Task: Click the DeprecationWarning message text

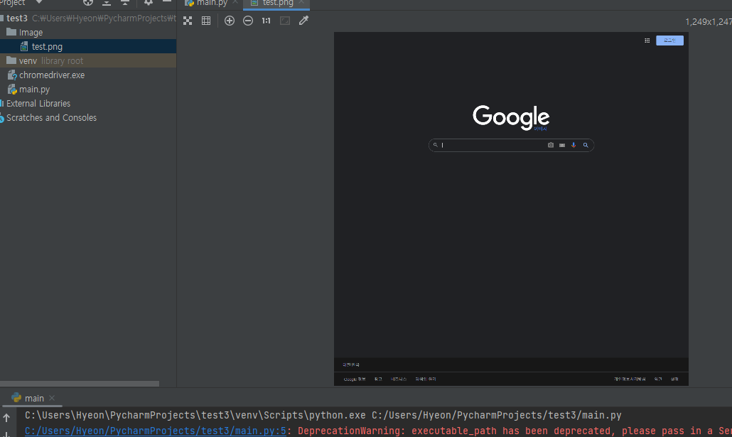Action: pyautogui.click(x=515, y=431)
